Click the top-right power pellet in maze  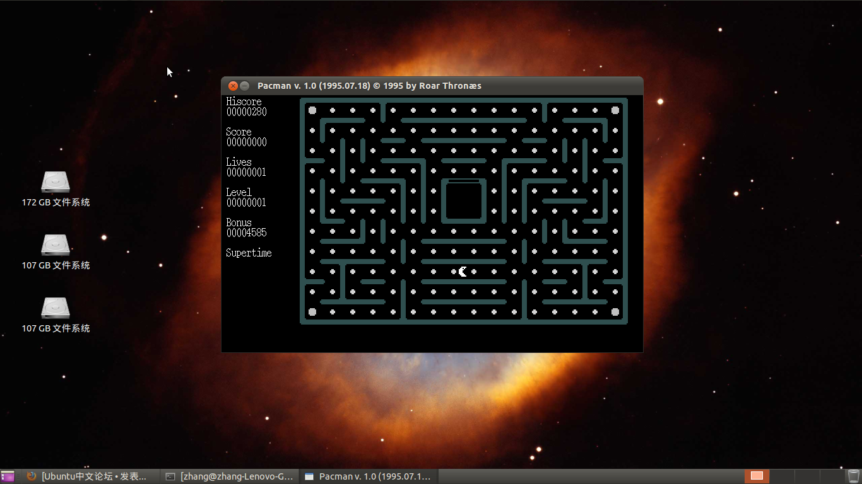pos(615,110)
